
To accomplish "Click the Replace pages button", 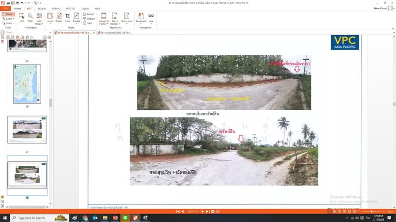I will 90,19.
